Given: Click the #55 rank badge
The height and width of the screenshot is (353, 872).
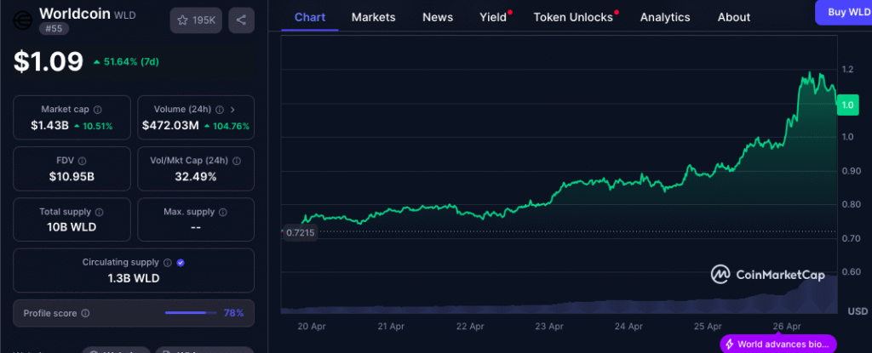Looking at the screenshot, I should pyautogui.click(x=54, y=30).
